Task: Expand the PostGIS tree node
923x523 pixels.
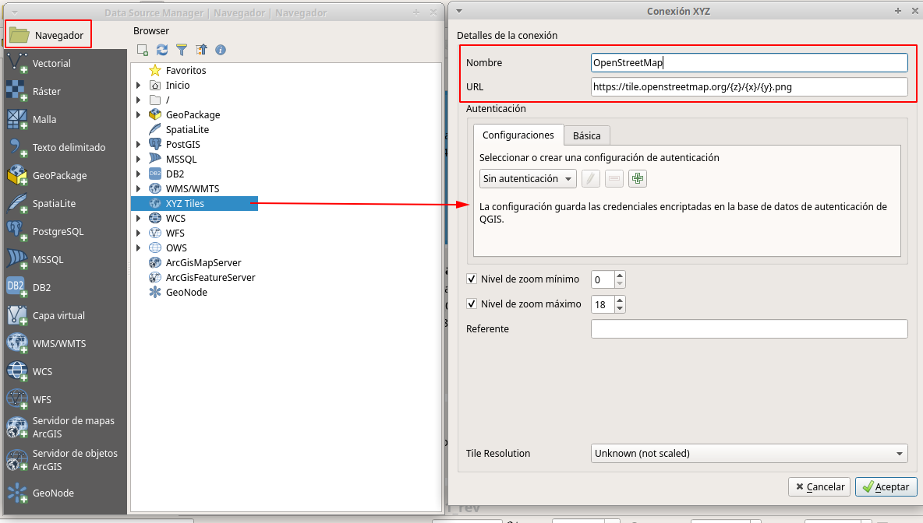Action: tap(139, 145)
